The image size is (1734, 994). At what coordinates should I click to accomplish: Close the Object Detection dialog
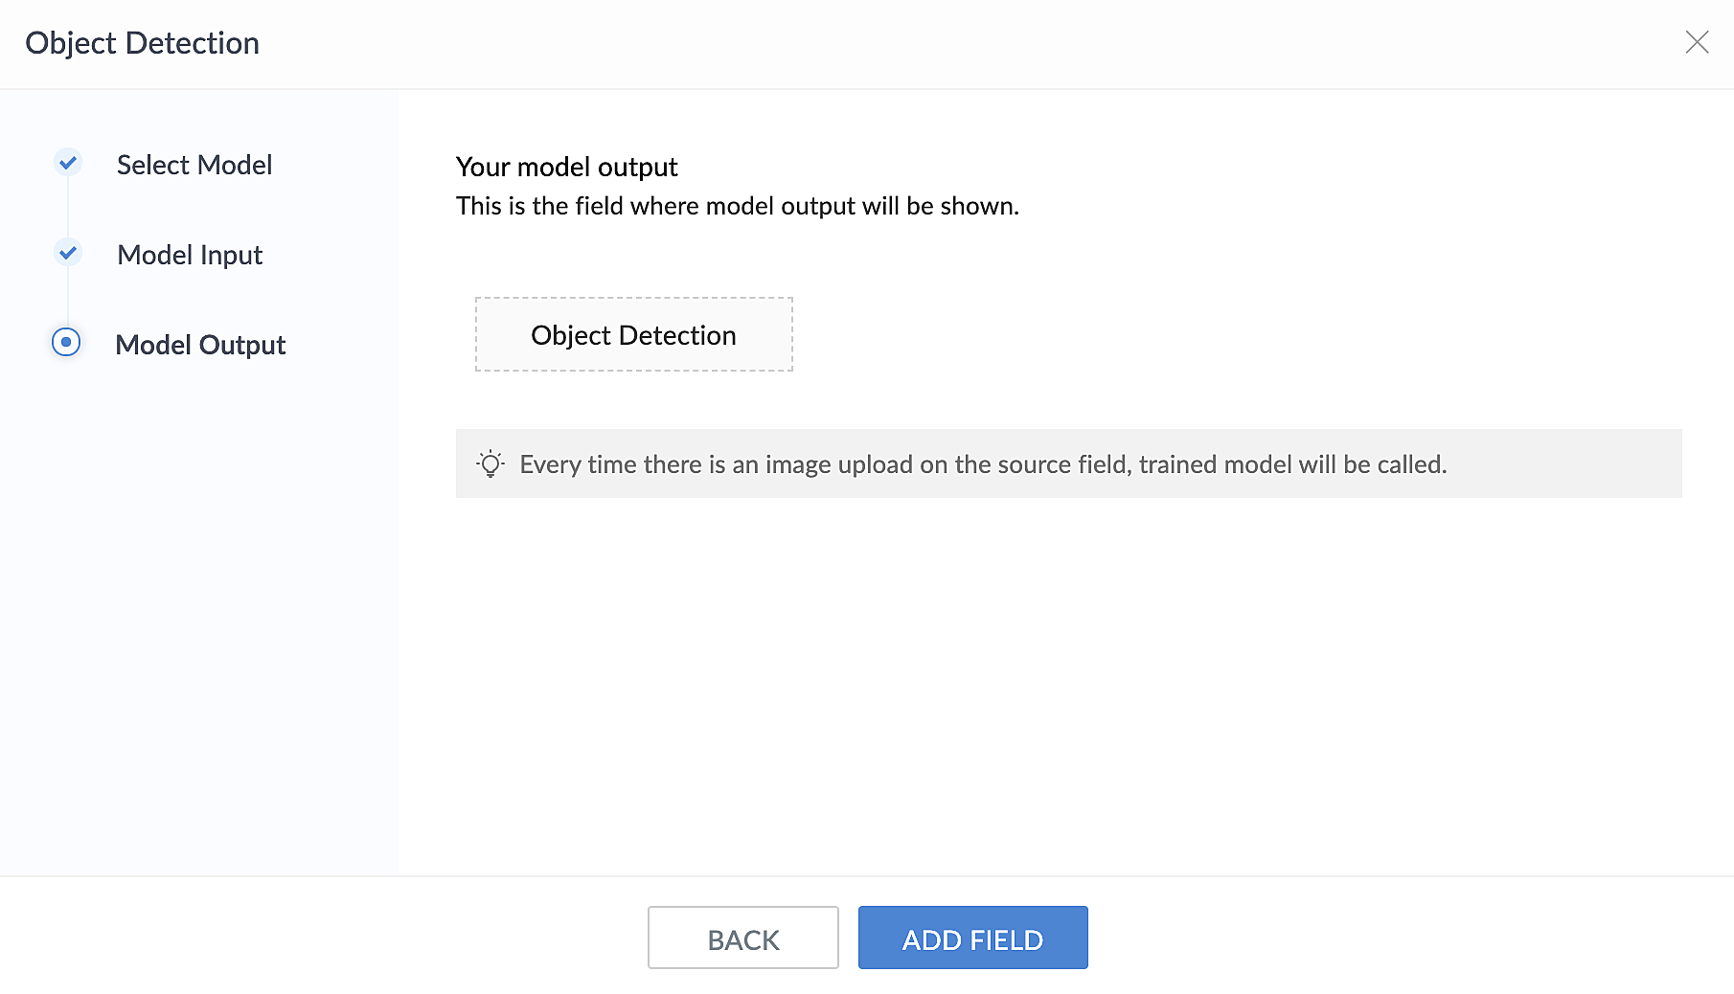click(x=1697, y=42)
